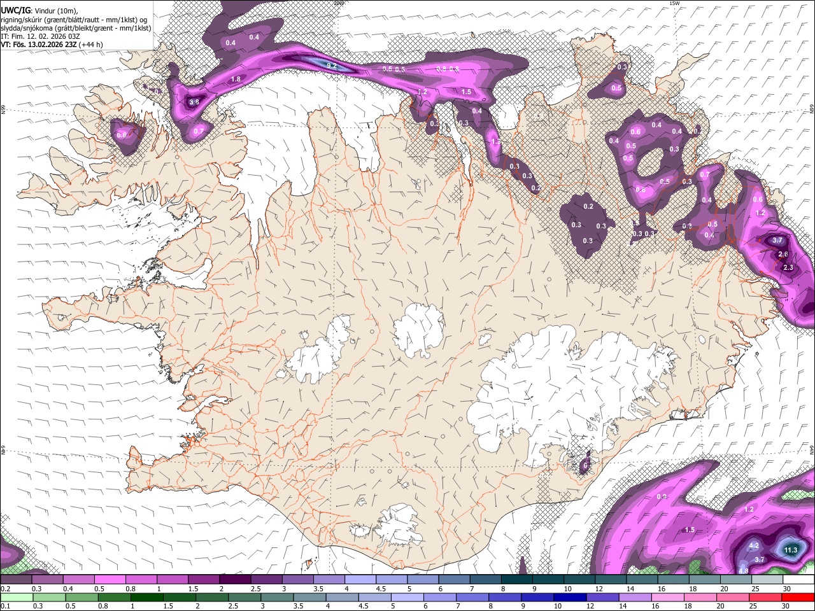The height and width of the screenshot is (611, 815).
Task: Click the 0.9 precipitation value
Action: (662, 496)
